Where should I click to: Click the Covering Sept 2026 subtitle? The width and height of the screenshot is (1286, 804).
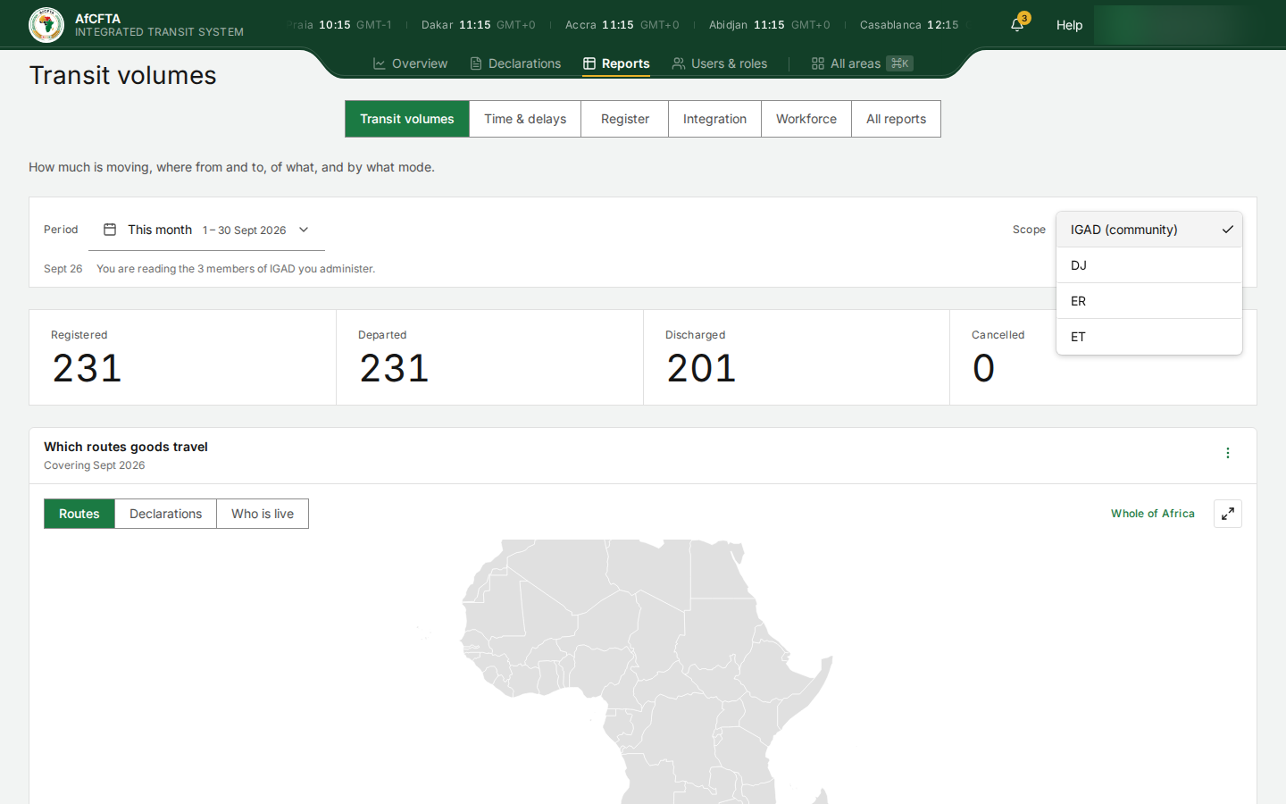tap(95, 465)
